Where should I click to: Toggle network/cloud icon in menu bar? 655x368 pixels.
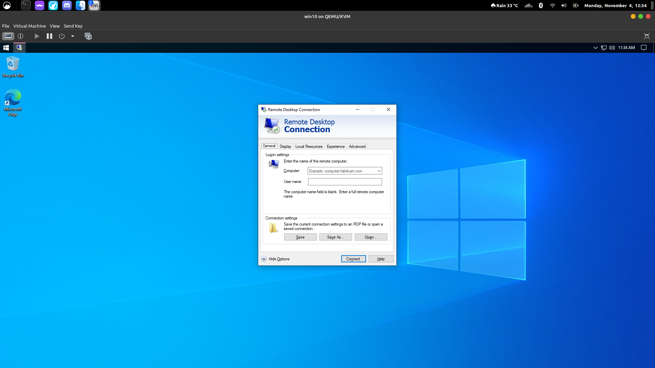click(528, 5)
